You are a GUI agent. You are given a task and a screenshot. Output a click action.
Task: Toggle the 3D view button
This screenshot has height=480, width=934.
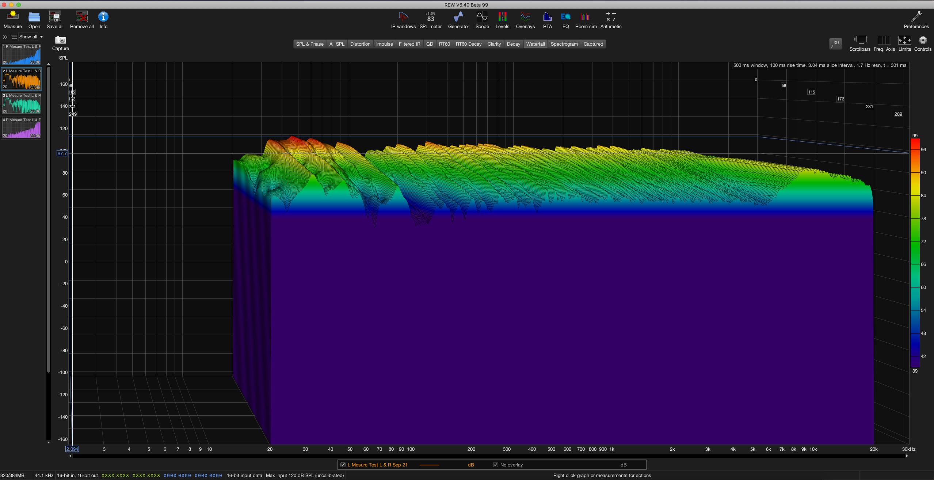[835, 43]
